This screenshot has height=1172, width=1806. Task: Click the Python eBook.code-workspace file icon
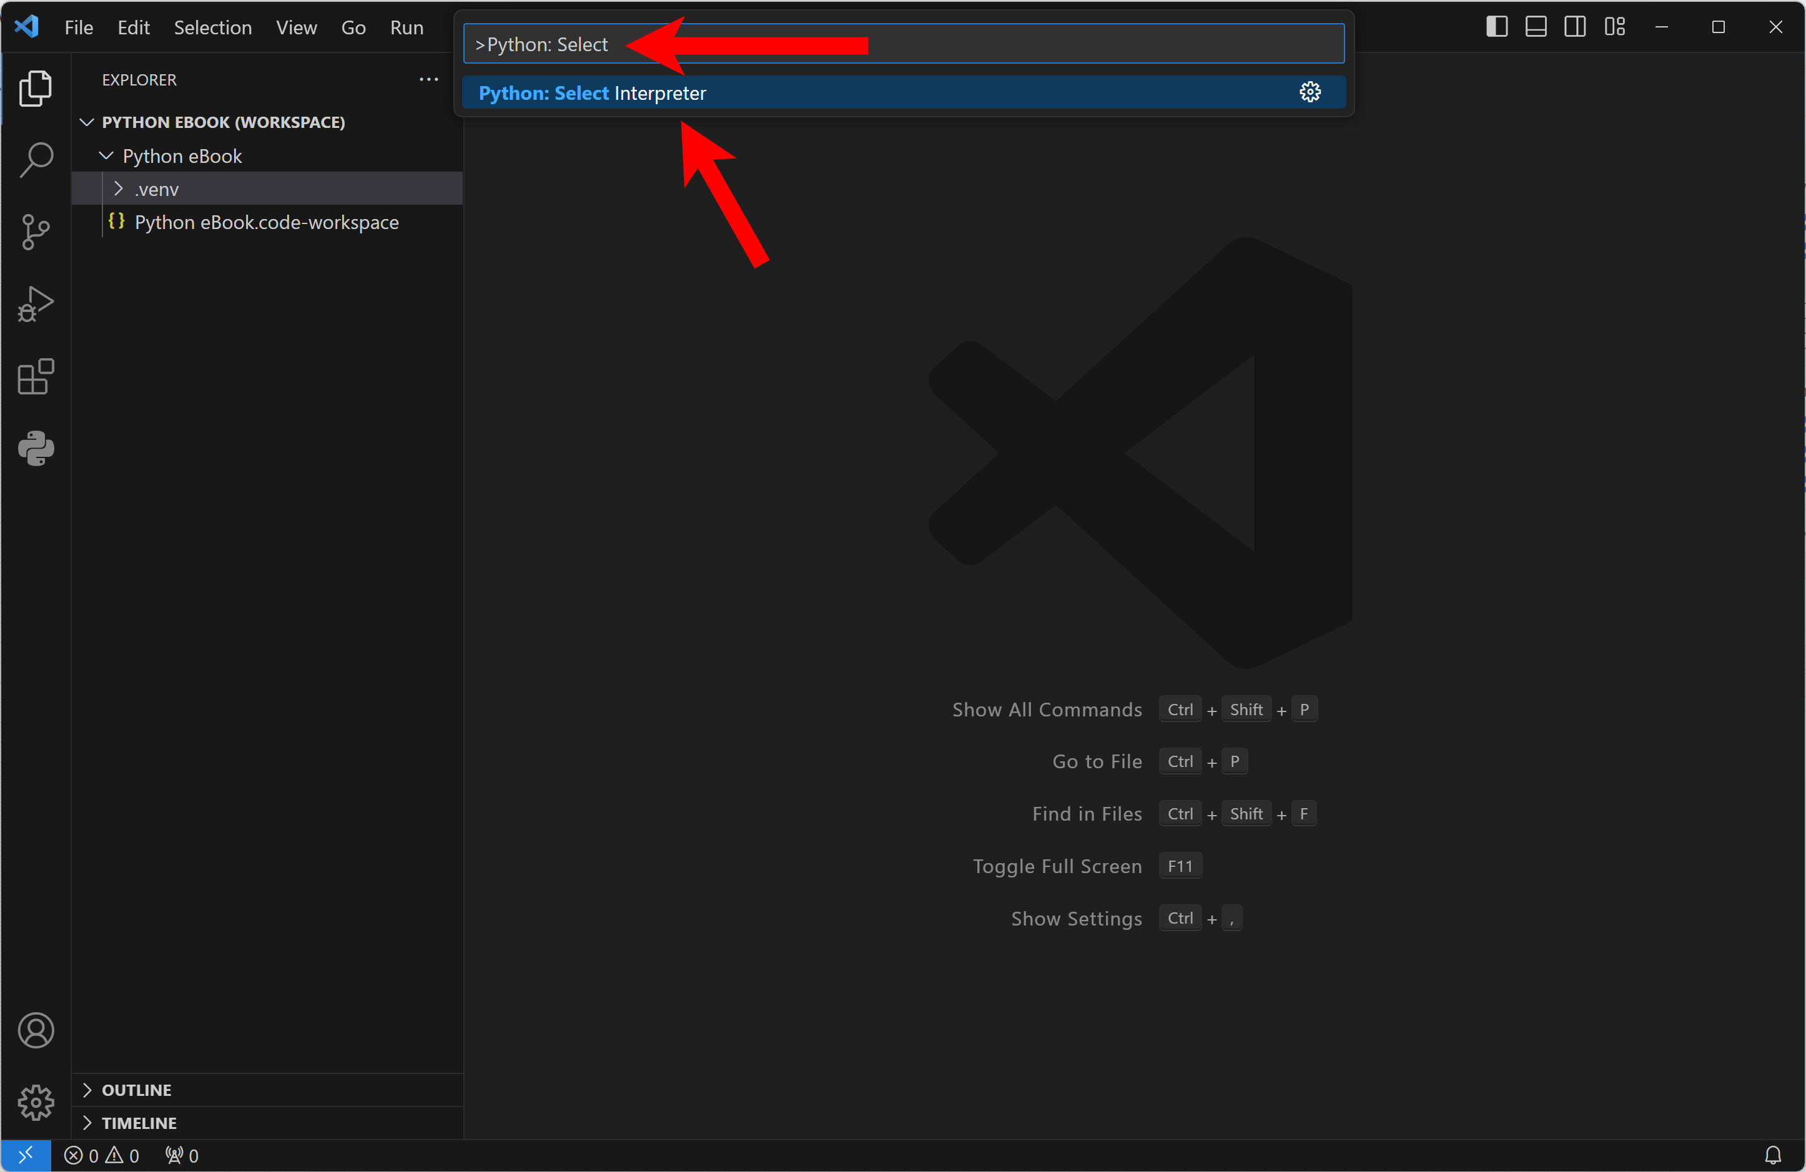coord(116,222)
